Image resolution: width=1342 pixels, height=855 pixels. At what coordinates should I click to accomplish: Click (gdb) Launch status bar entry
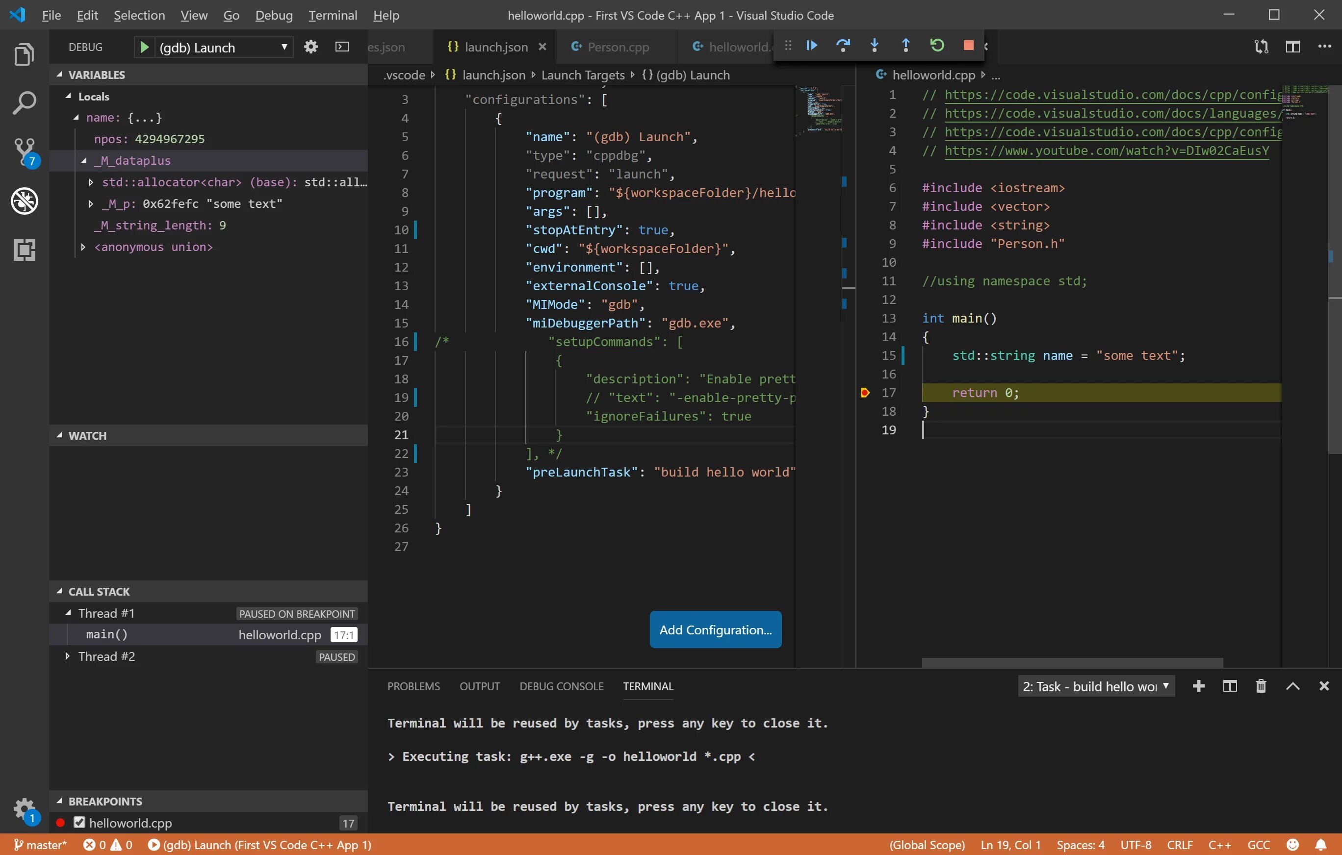coord(259,845)
